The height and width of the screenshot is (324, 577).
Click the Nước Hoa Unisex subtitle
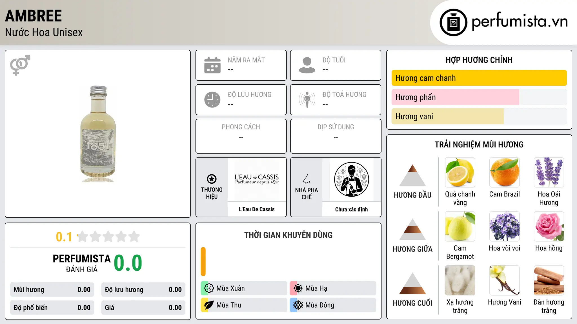pyautogui.click(x=44, y=32)
